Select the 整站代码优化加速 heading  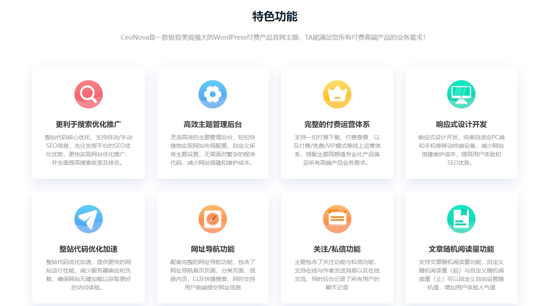click(x=89, y=249)
